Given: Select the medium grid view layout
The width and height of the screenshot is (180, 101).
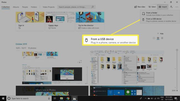Looking at the screenshot, I should click(158, 38).
